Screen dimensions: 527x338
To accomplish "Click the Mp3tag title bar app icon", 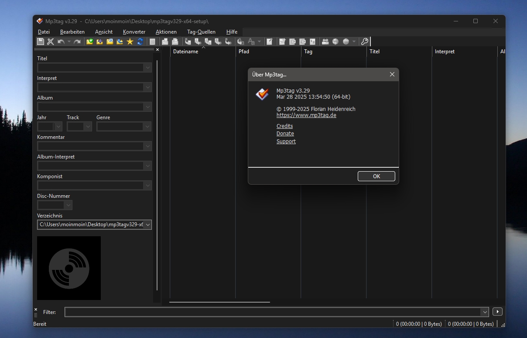I will tap(40, 21).
